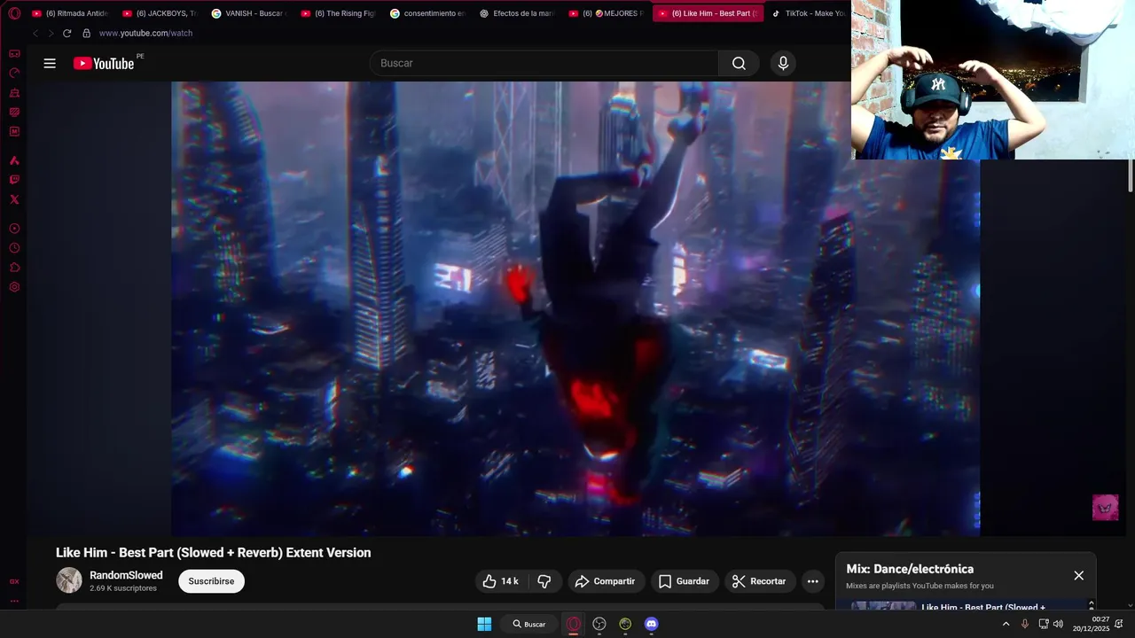Click the GX badge at sidebar bottom
The height and width of the screenshot is (638, 1135).
tap(14, 582)
